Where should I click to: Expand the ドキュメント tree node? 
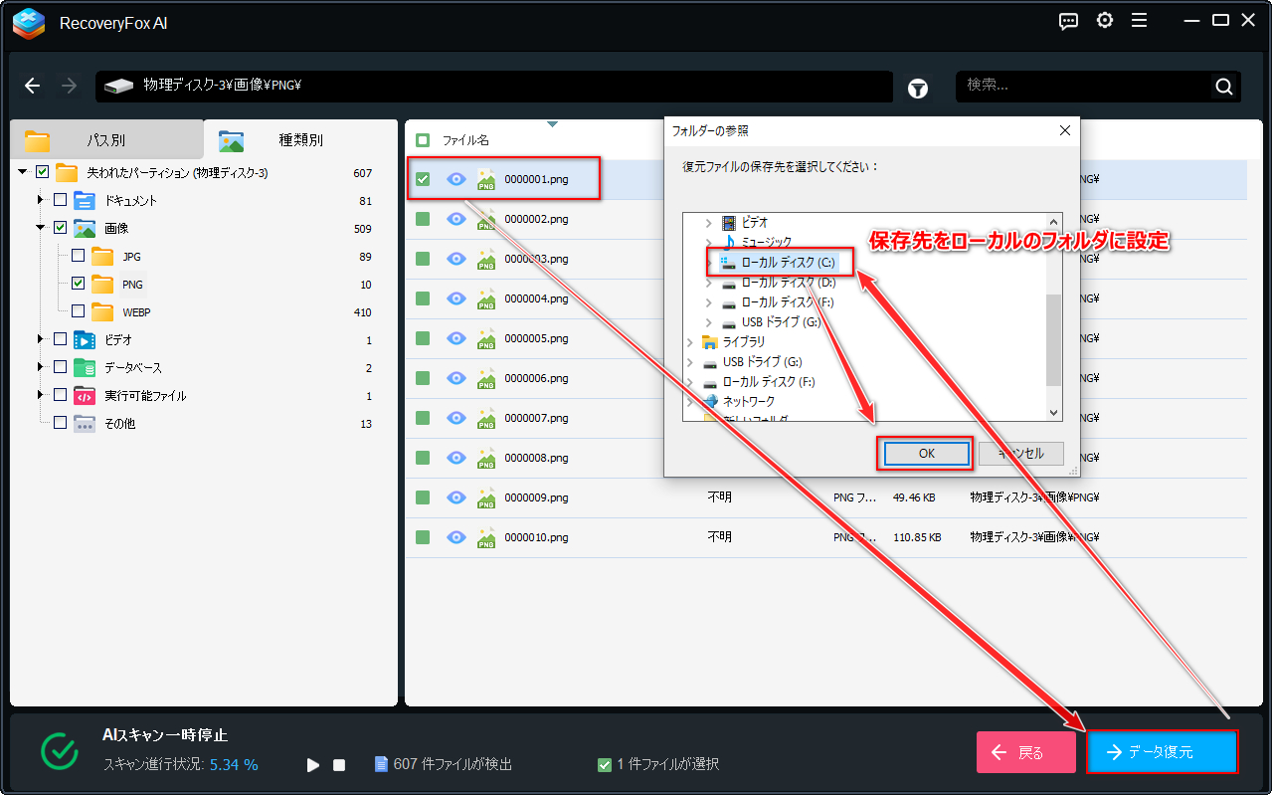point(41,200)
